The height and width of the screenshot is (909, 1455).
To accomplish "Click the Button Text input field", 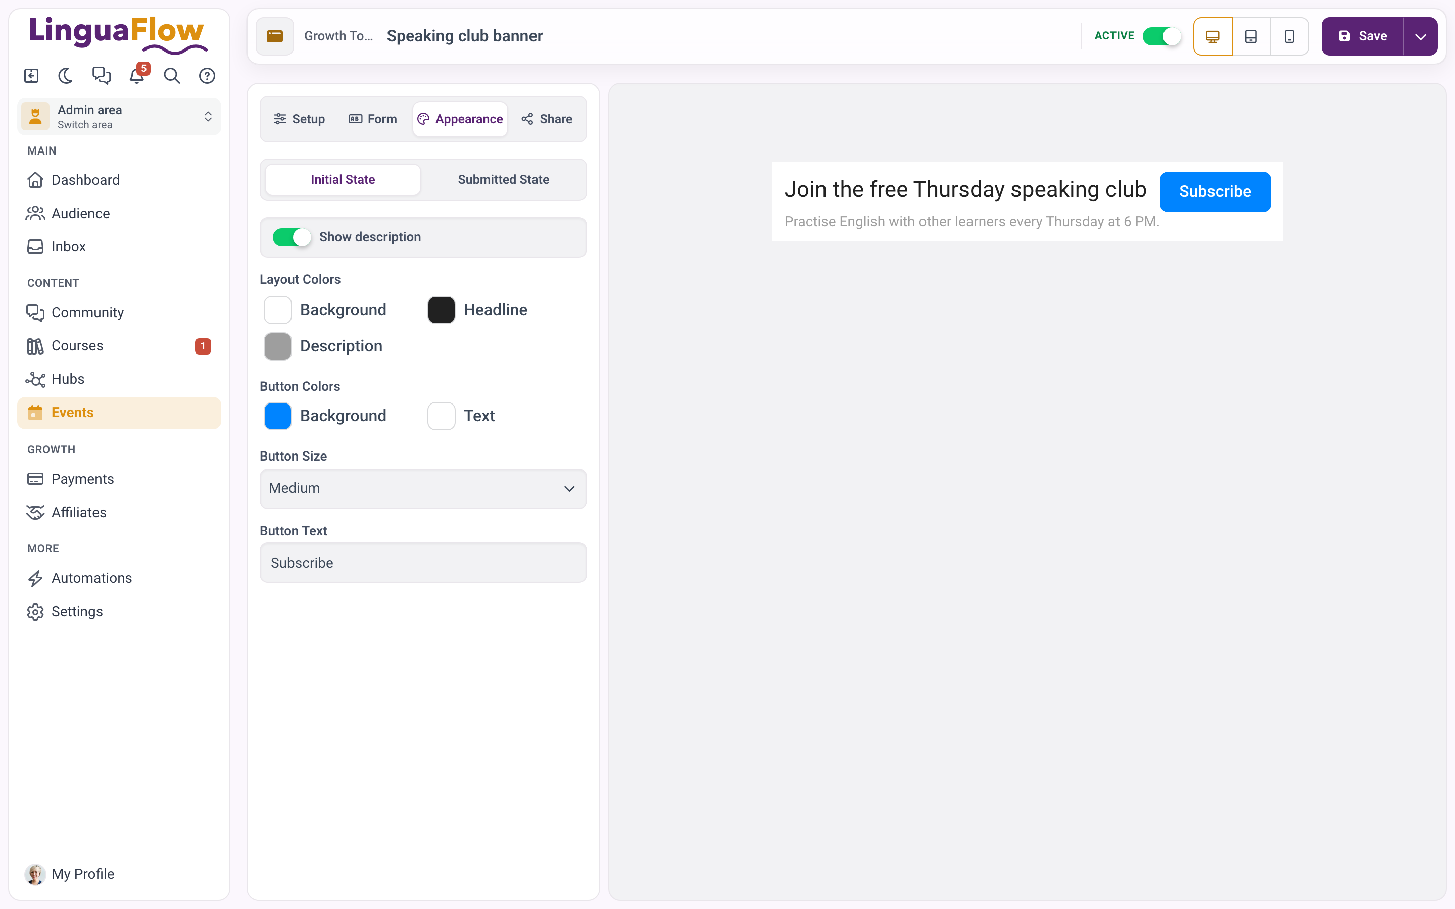I will click(x=423, y=563).
